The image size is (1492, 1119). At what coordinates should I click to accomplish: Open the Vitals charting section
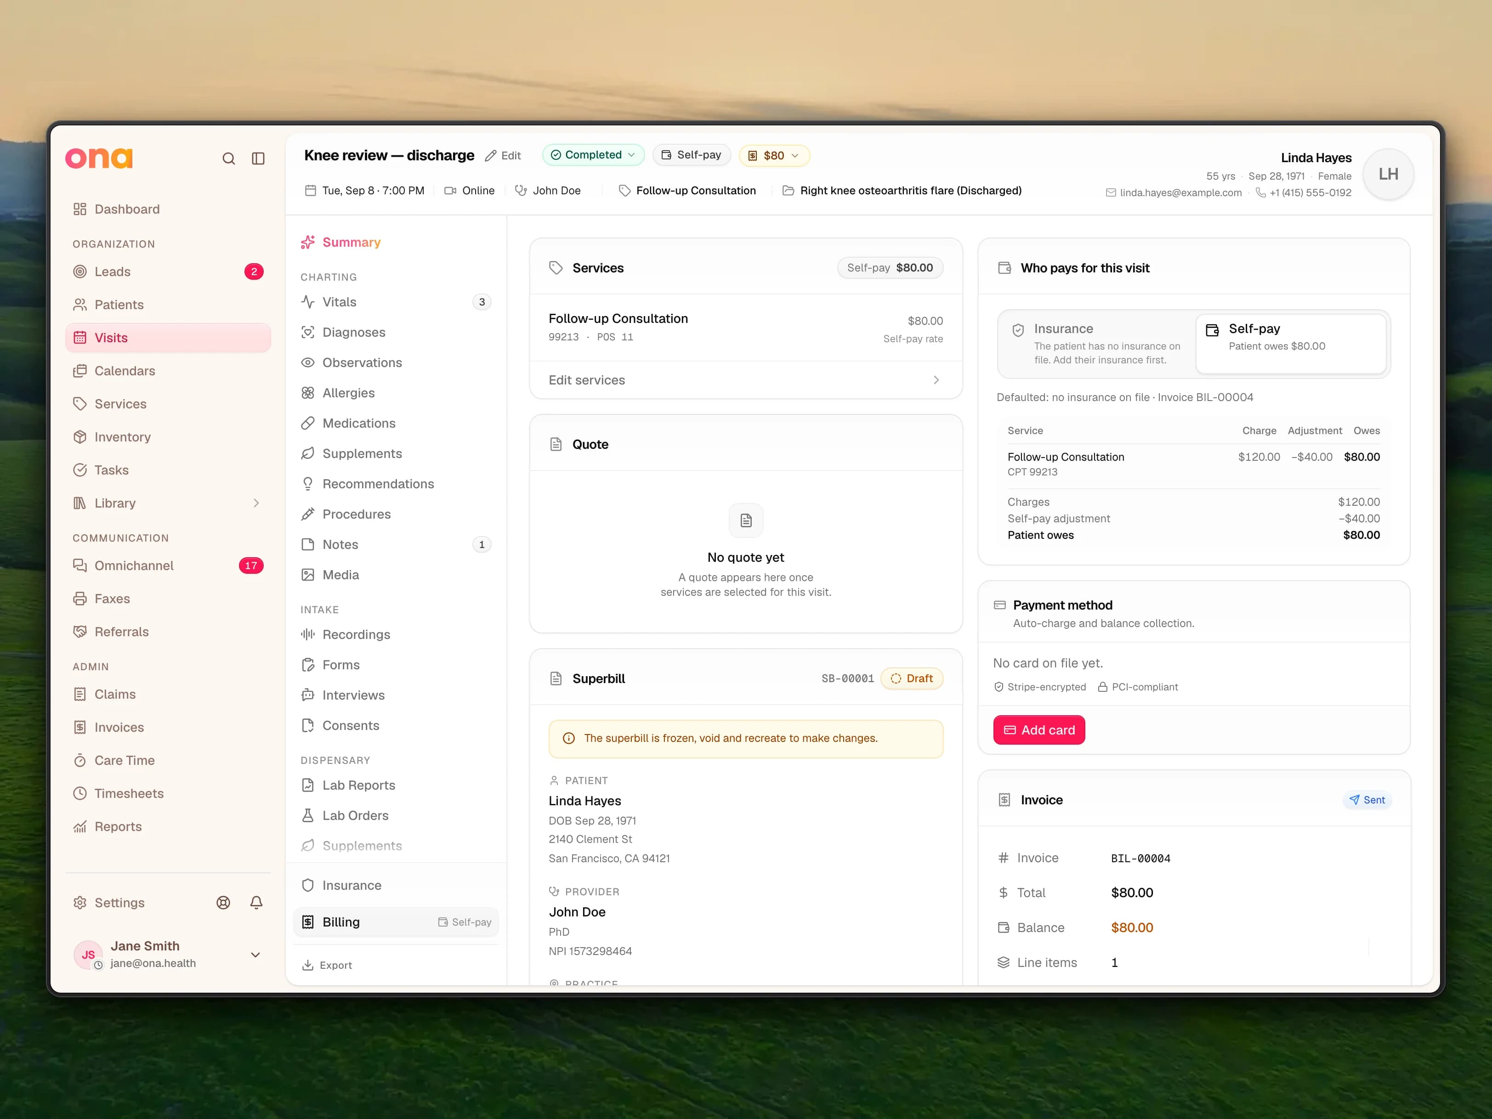[396, 302]
